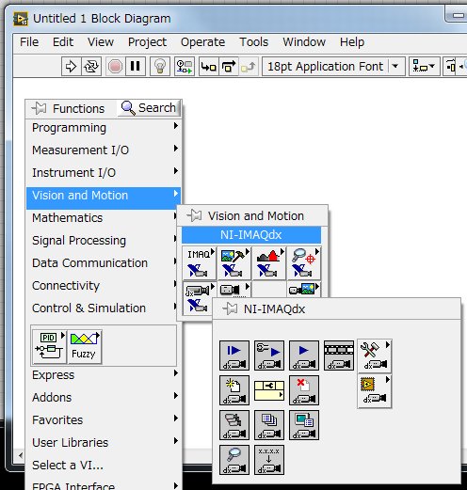Click Abort Execution red stop button
Image resolution: width=467 pixels, height=490 pixels.
115,66
